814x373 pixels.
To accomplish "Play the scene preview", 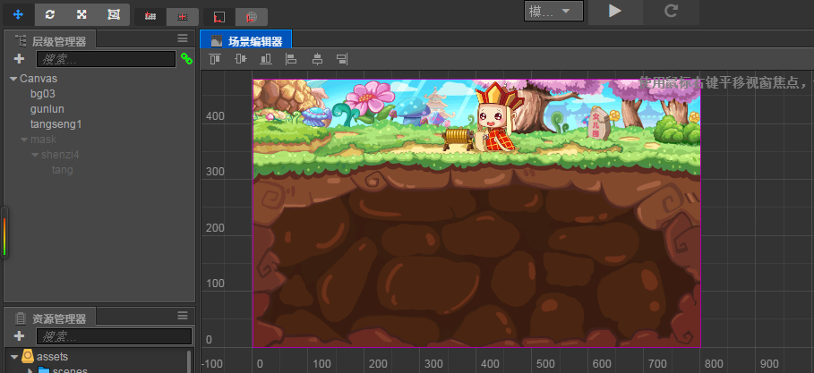I will [x=615, y=11].
